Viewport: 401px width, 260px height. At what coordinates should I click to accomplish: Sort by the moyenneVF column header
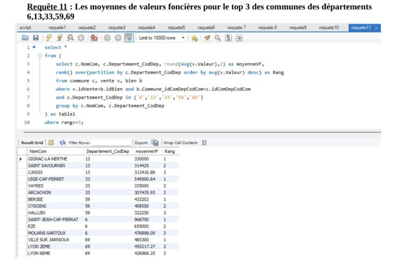pyautogui.click(x=147, y=151)
